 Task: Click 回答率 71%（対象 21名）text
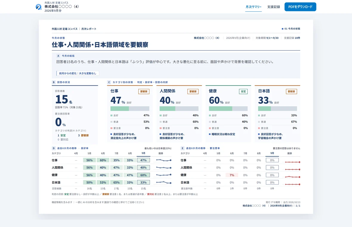pos(69,107)
